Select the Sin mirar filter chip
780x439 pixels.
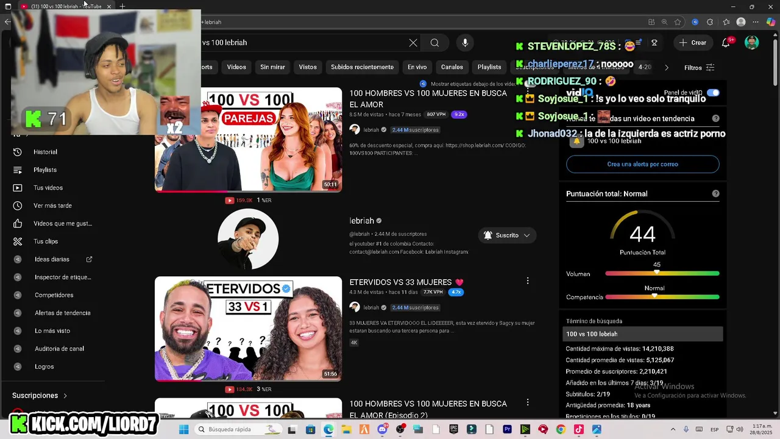click(272, 67)
